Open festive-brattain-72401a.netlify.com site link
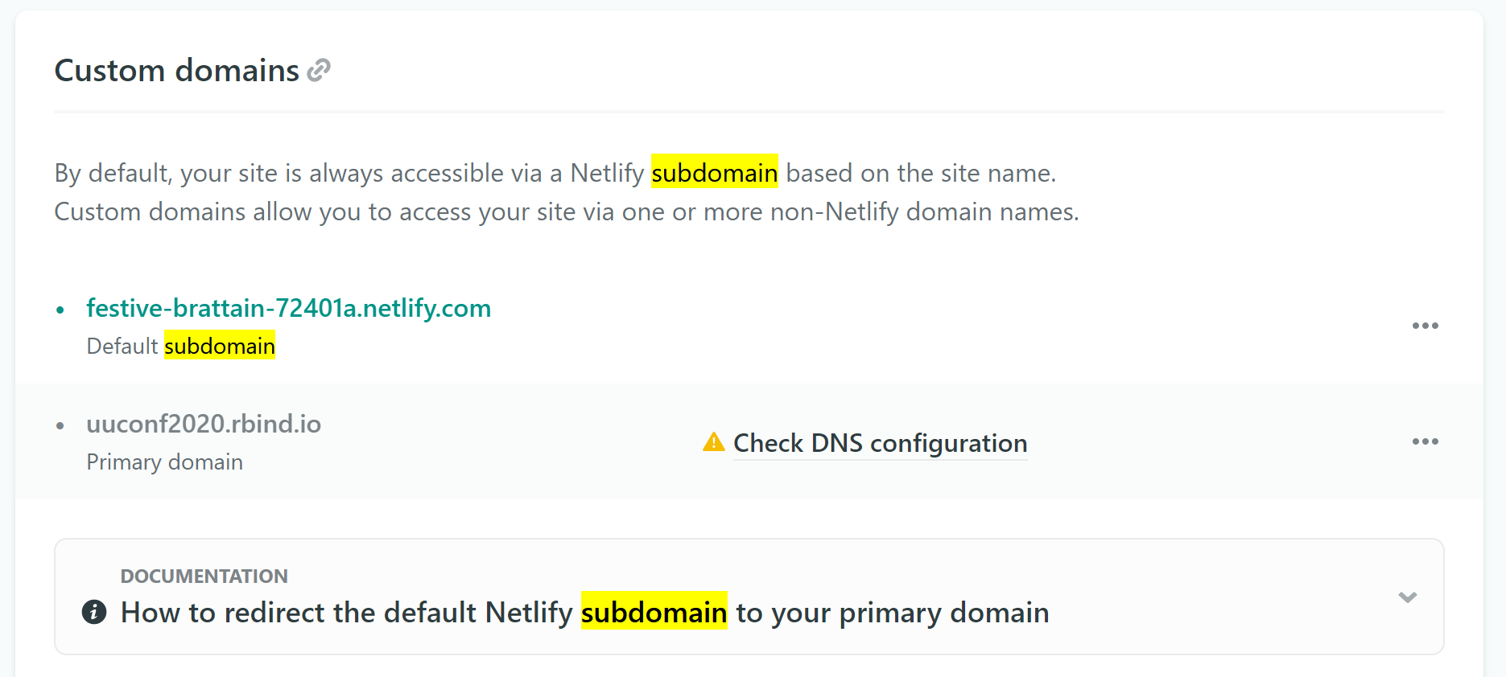 (288, 308)
